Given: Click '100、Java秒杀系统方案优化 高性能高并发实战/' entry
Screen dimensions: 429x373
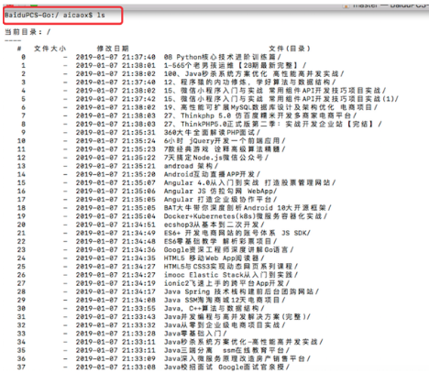Looking at the screenshot, I should point(254,74).
